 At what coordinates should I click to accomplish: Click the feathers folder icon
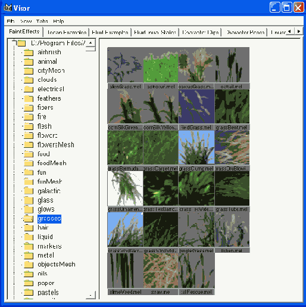[x=29, y=98]
